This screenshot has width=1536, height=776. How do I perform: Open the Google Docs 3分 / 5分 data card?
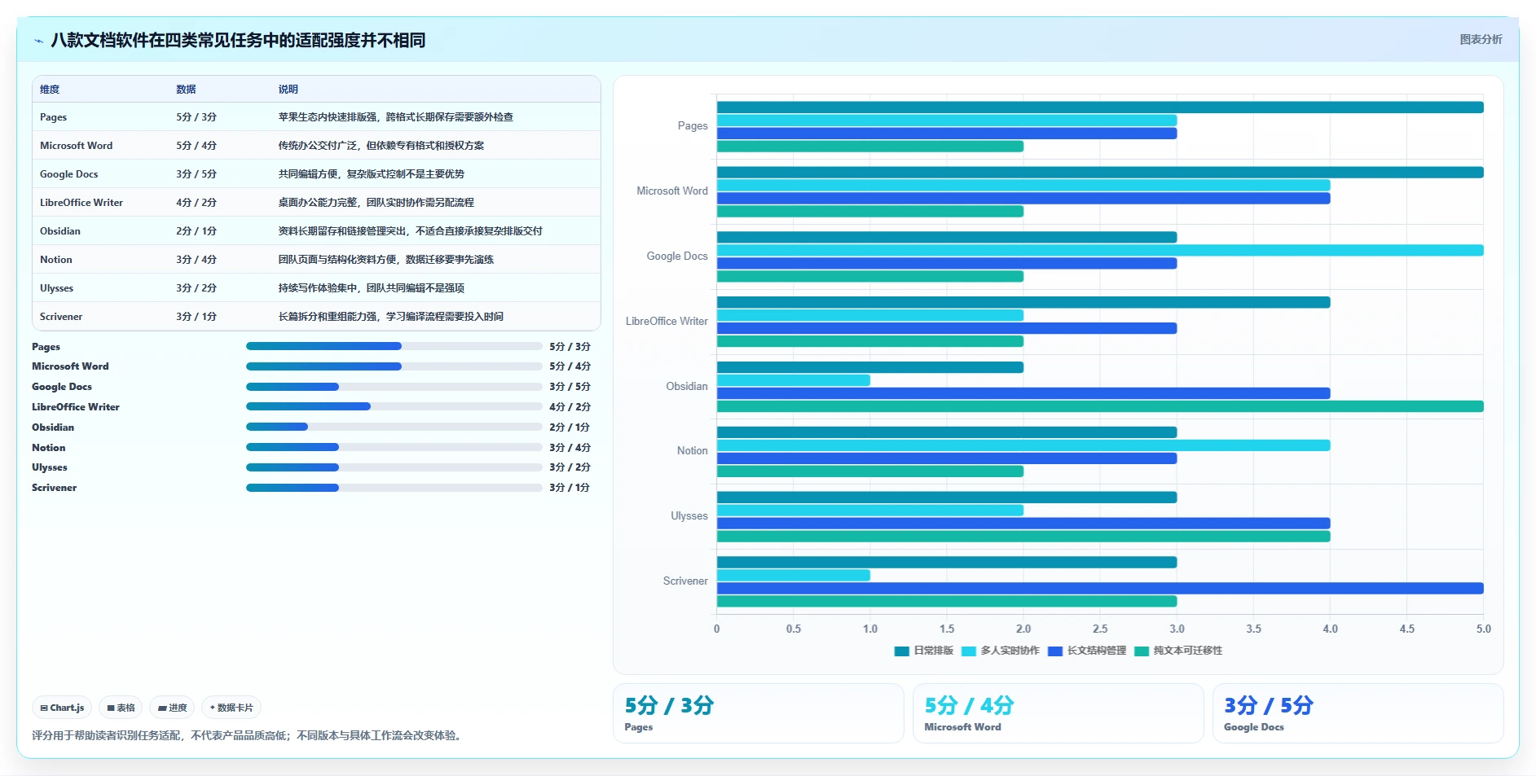point(1358,713)
